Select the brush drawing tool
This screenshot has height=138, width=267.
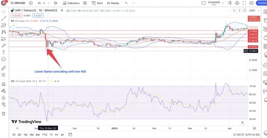click(3, 46)
